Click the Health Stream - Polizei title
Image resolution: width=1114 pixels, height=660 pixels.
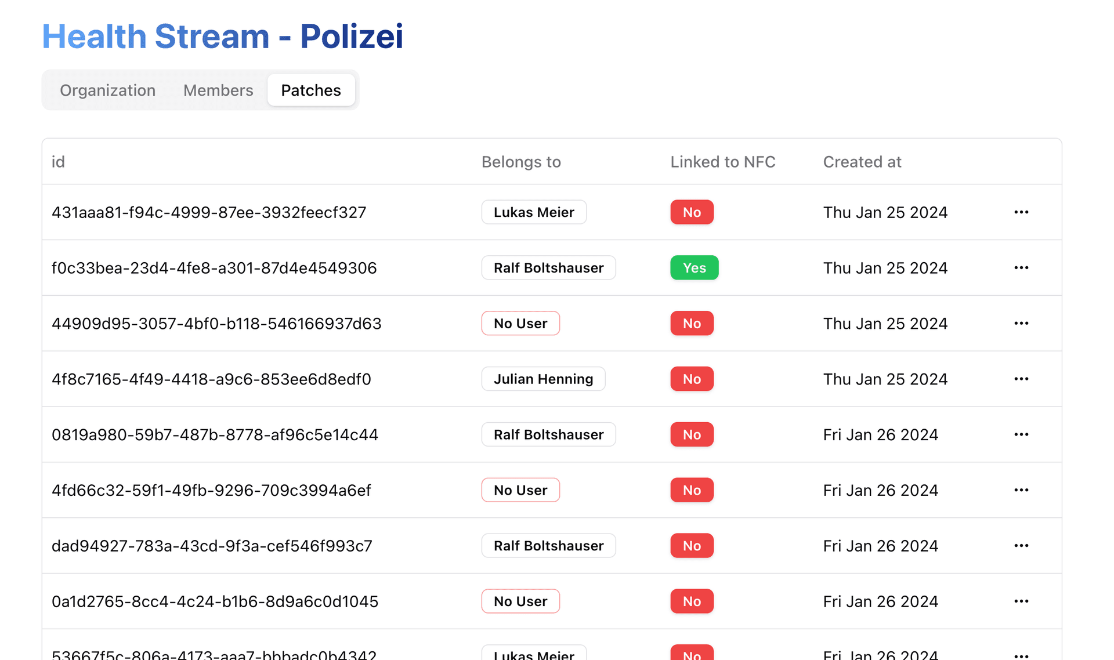222,36
